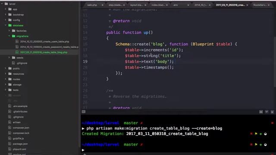Switch to the index.blade tab
This screenshot has height=155, width=276.
tap(158, 5)
